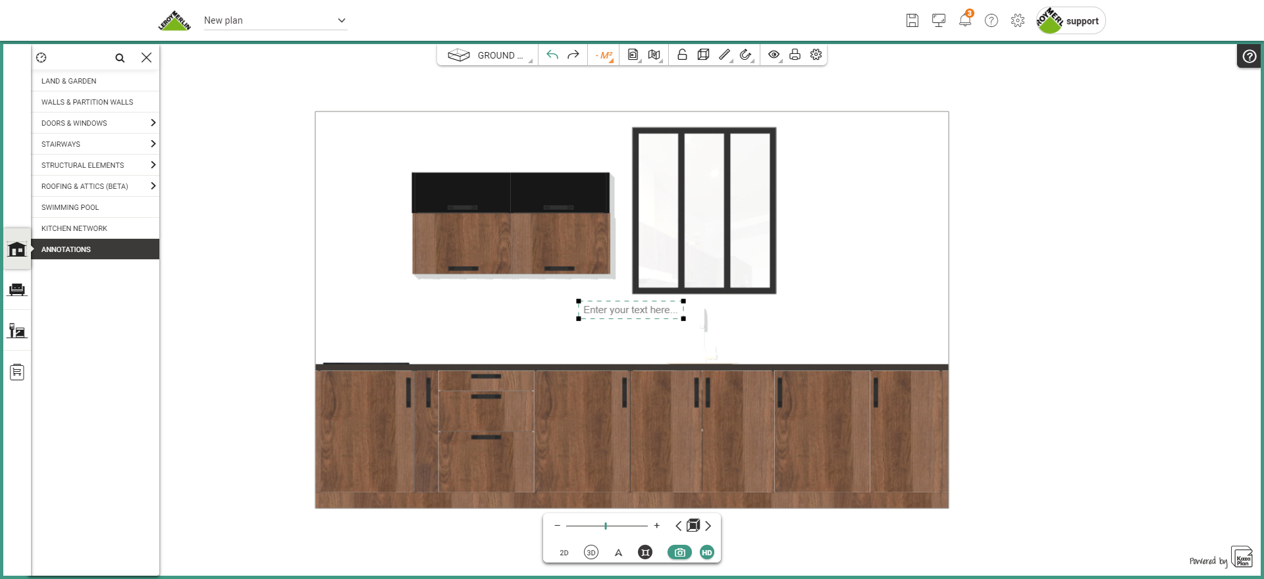This screenshot has width=1264, height=579.
Task: Zoom out with the minus button
Action: [x=558, y=526]
